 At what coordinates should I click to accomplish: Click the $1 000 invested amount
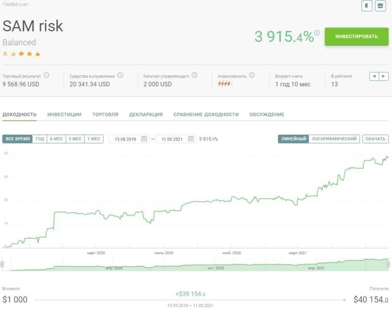(x=15, y=300)
